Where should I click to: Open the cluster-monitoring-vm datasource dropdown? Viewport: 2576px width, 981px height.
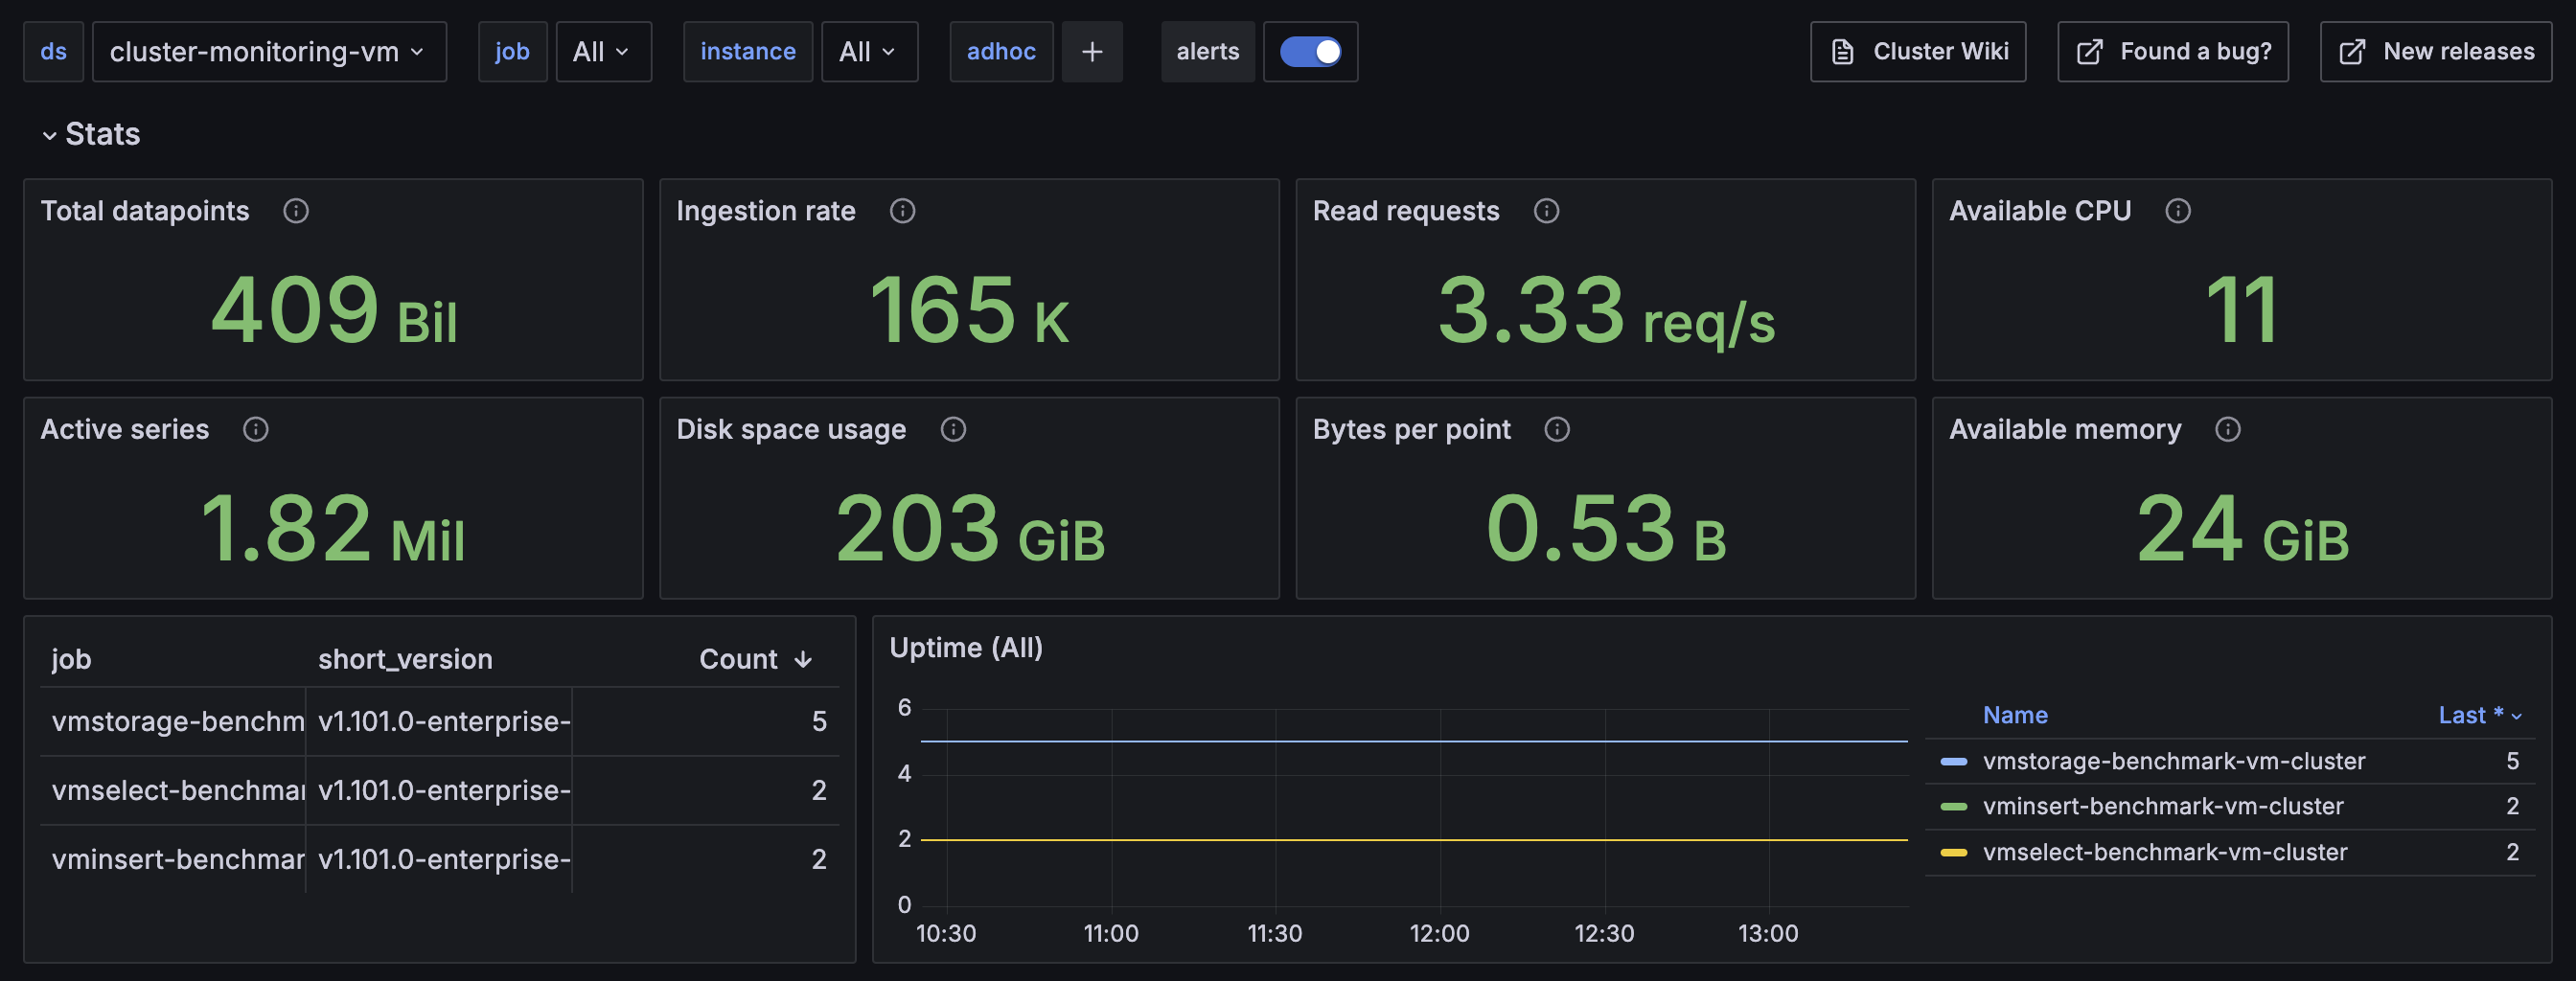(268, 52)
